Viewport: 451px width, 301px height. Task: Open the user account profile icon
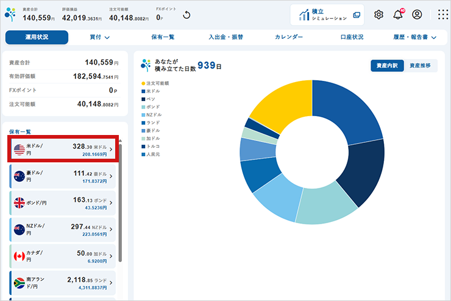(417, 15)
